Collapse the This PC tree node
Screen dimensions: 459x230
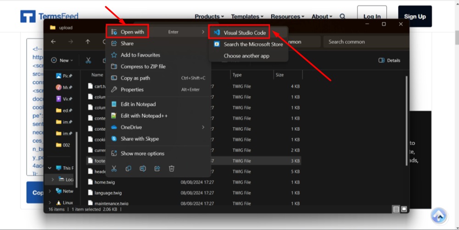tap(50, 168)
